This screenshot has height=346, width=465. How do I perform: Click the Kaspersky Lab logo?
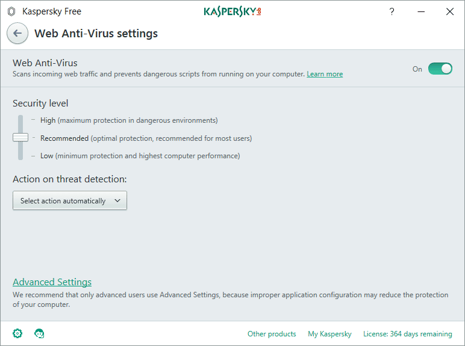click(x=232, y=11)
